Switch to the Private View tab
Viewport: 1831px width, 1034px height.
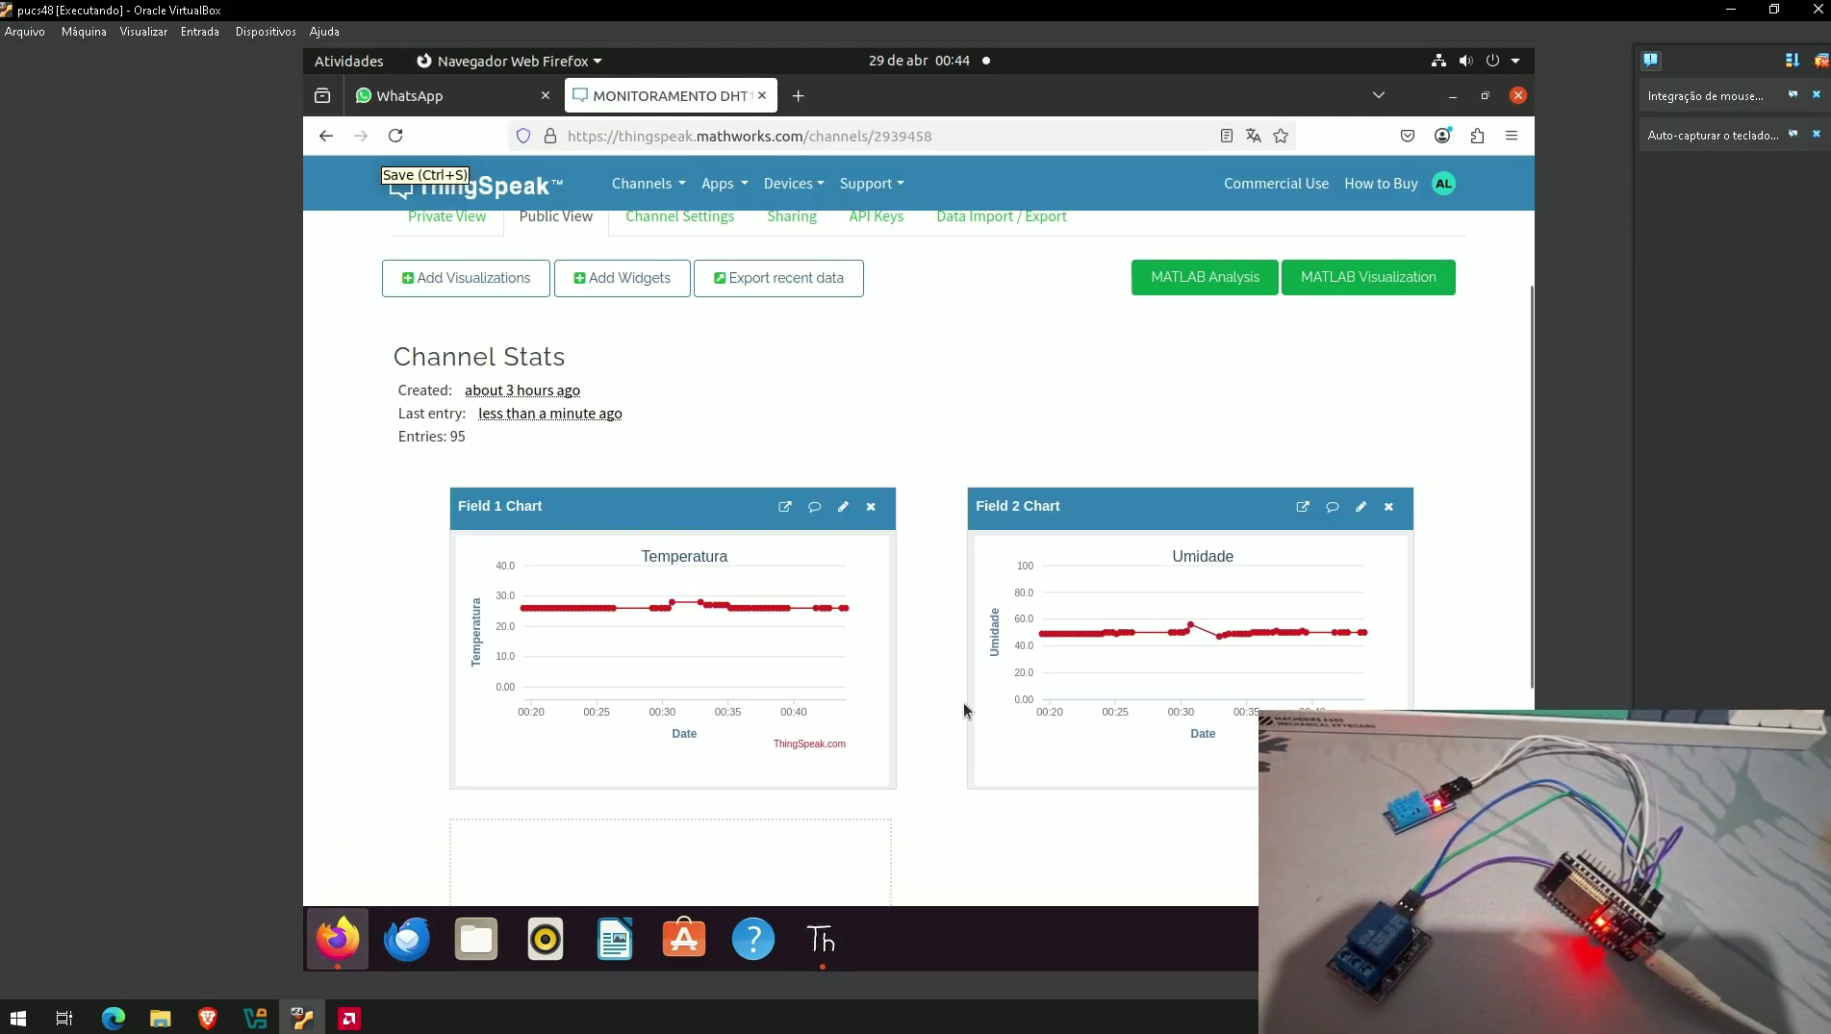pos(446,216)
